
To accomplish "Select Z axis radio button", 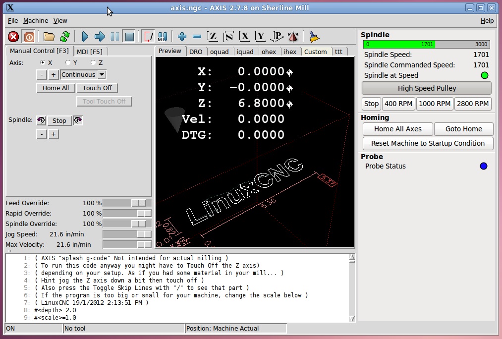I will (93, 62).
